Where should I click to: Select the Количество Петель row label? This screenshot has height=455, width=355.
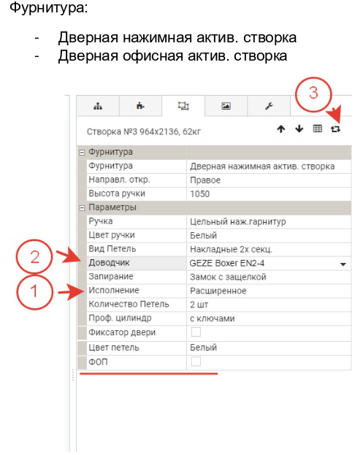tap(129, 304)
